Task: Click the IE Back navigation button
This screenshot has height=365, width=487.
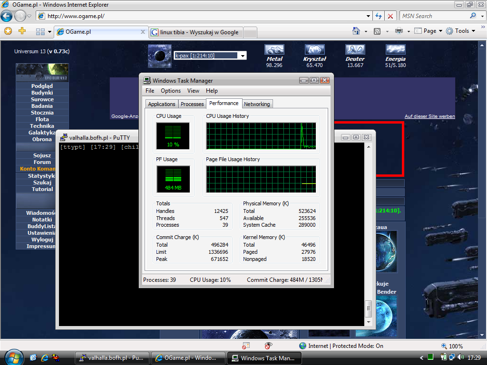Action: 6,16
